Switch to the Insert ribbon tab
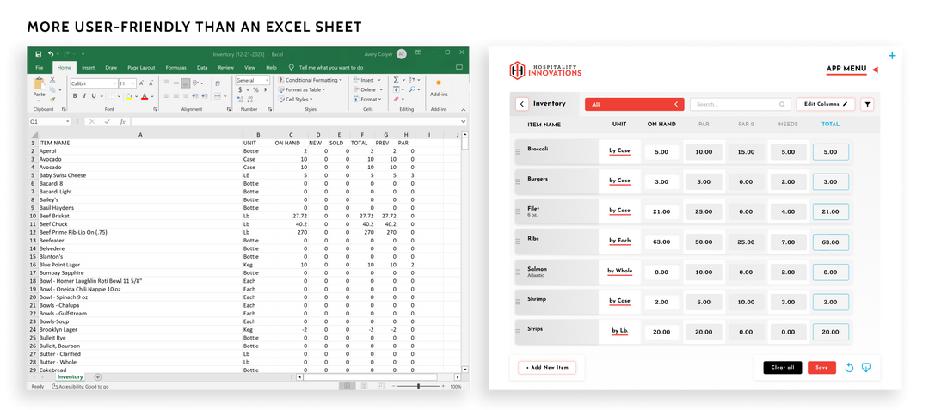Screen dimensions: 929x410 coord(89,68)
